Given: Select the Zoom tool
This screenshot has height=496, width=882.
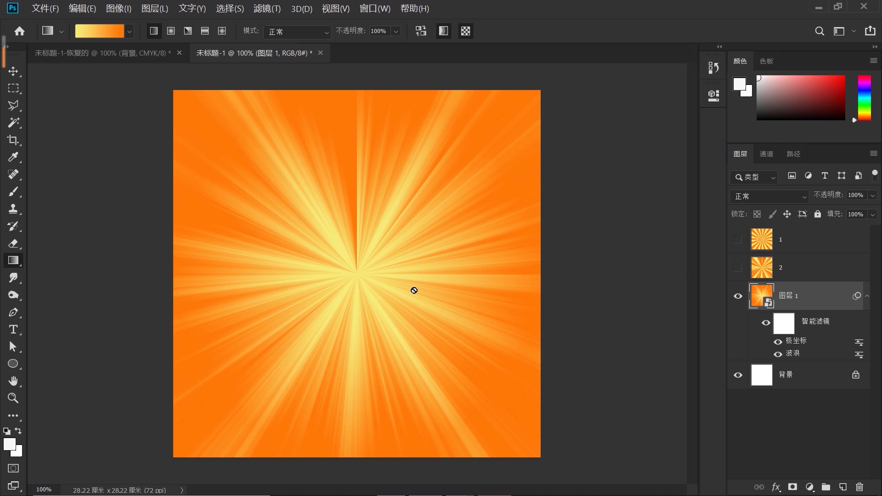Looking at the screenshot, I should (13, 398).
